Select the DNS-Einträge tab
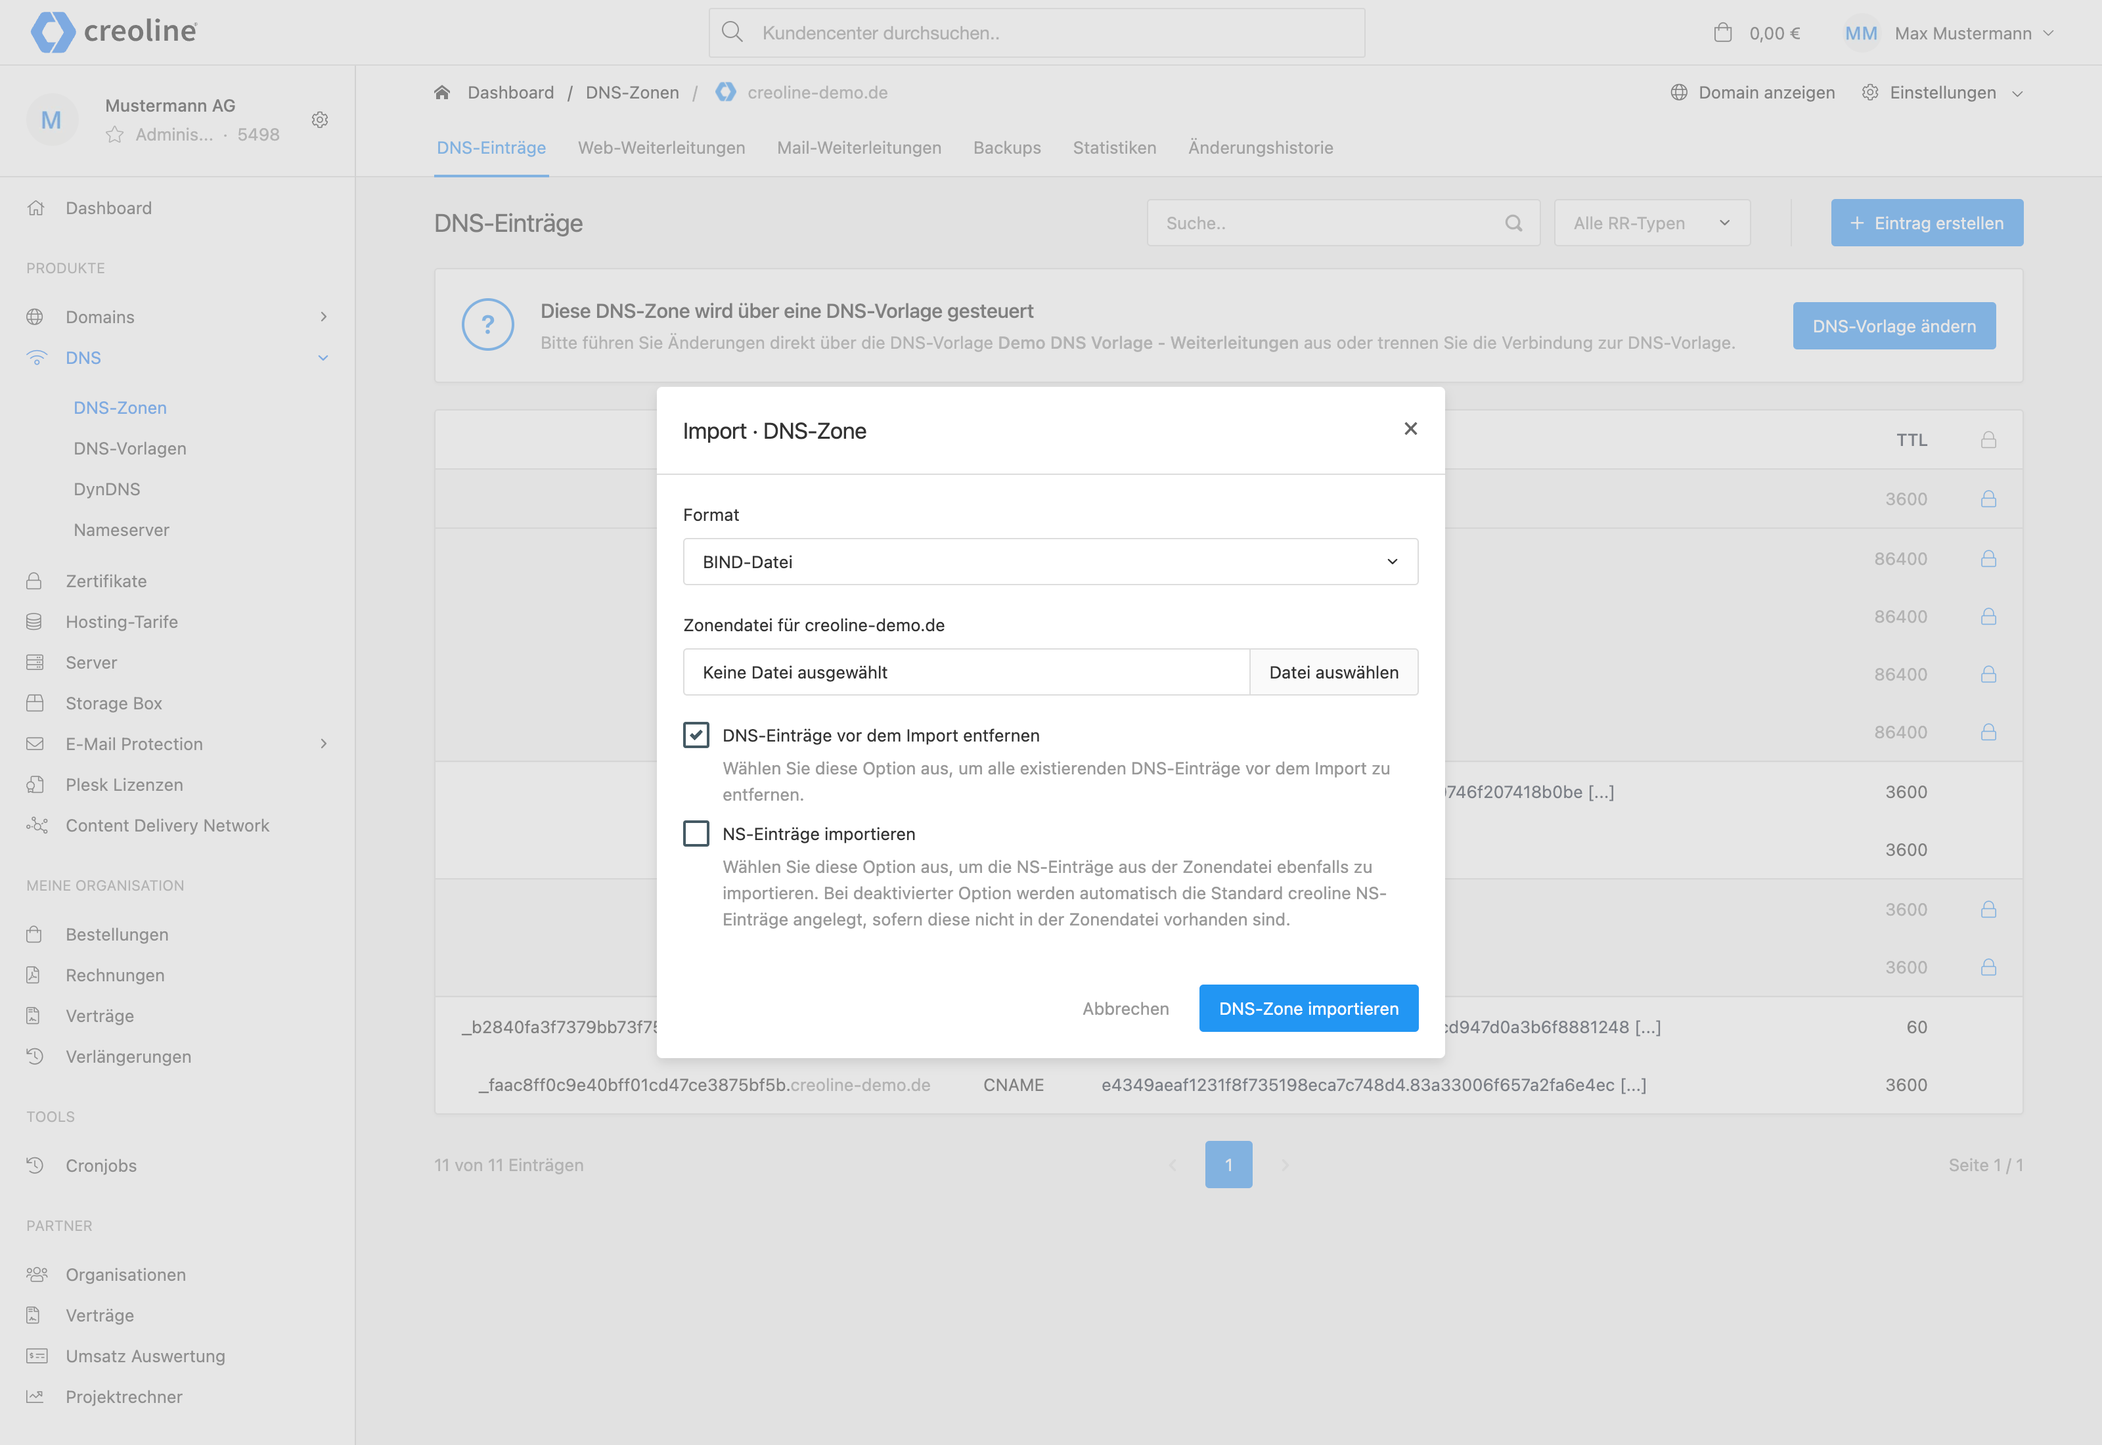Viewport: 2102px width, 1445px height. [491, 148]
